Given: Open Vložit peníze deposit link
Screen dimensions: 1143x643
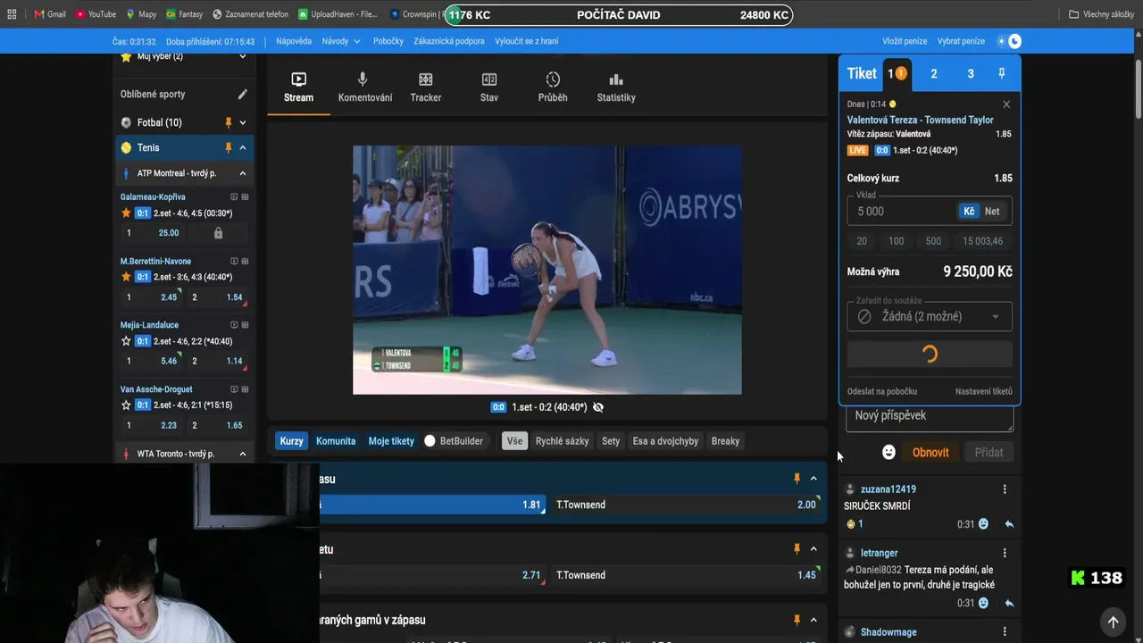Looking at the screenshot, I should [x=905, y=41].
